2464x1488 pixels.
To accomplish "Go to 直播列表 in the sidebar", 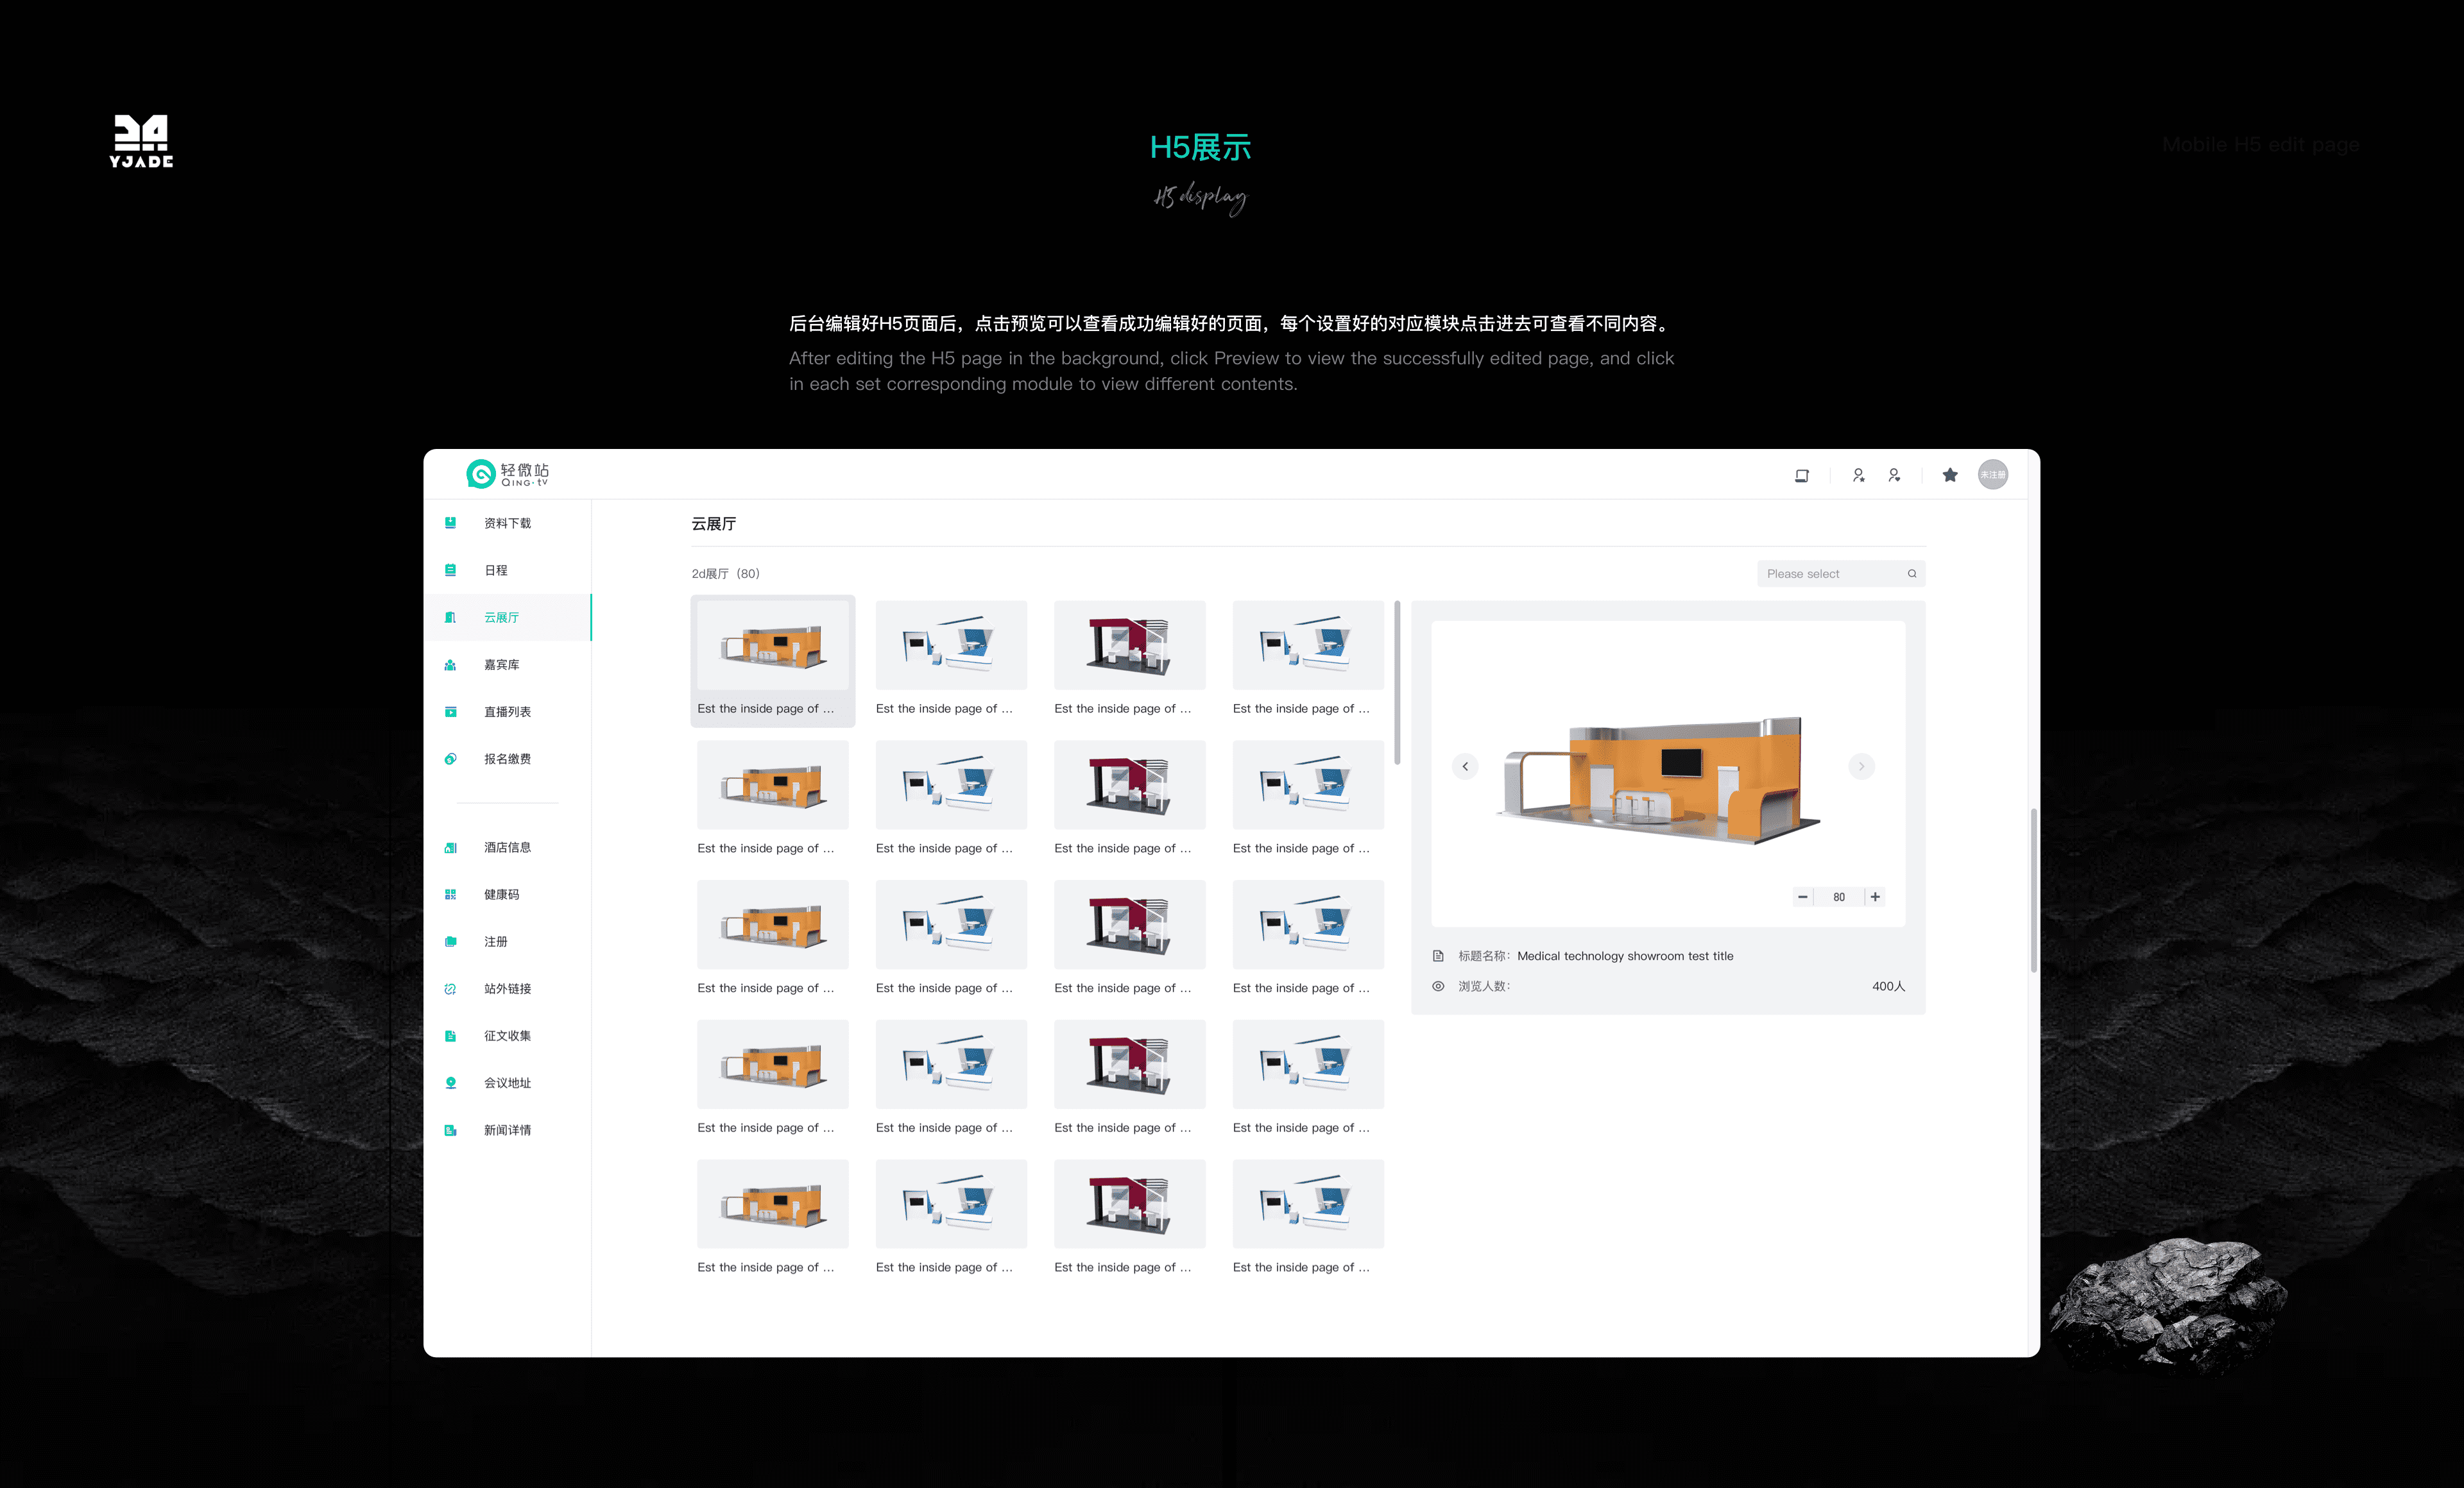I will click(507, 711).
